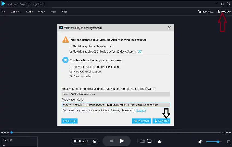Click the Stop playback button

[x=111, y=141]
